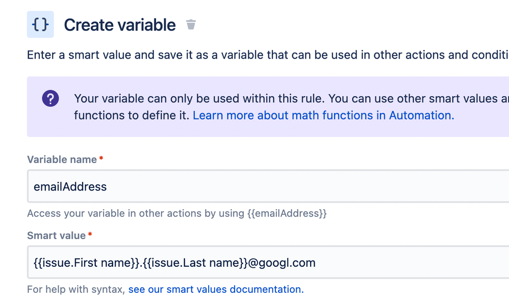Click 'functions to define it.' banner text
The image size is (509, 305).
tap(132, 116)
